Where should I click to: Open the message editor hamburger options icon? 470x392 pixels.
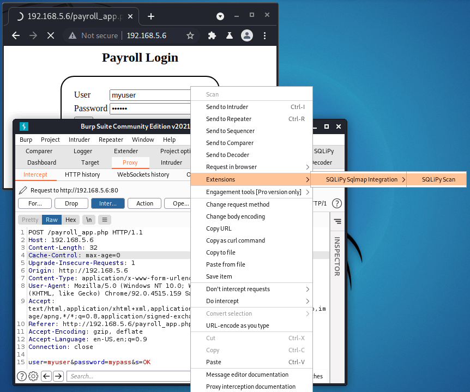point(105,220)
